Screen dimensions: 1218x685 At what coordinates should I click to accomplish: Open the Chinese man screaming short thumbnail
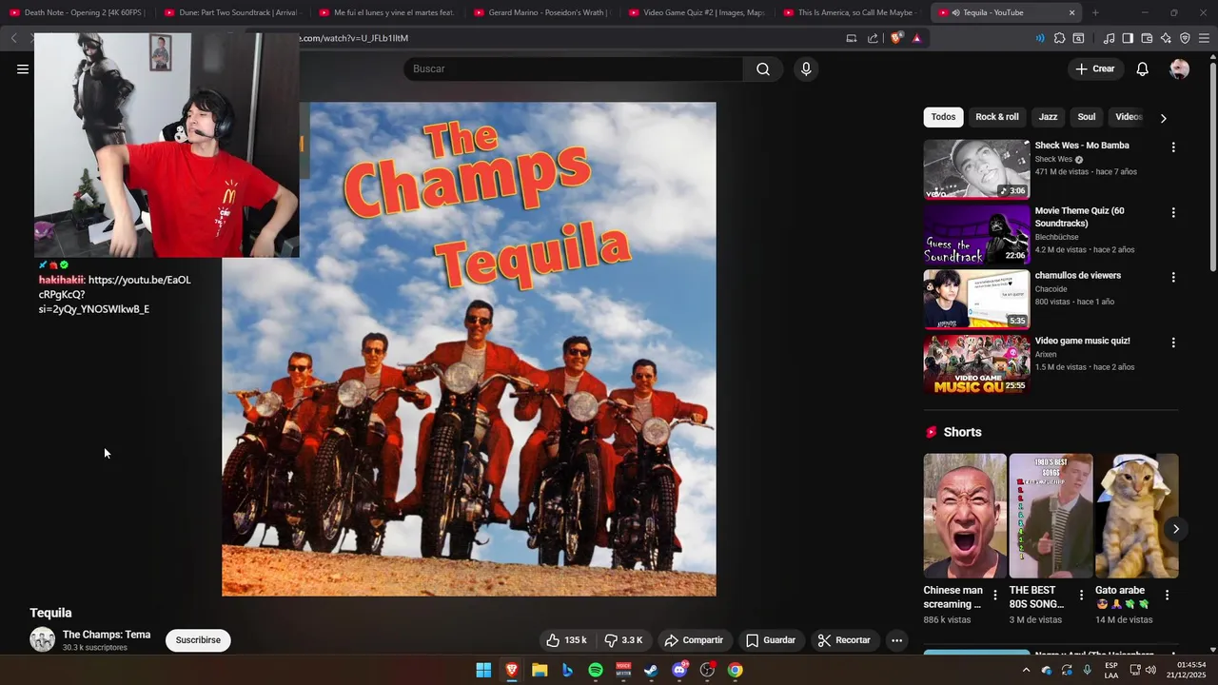pyautogui.click(x=965, y=516)
